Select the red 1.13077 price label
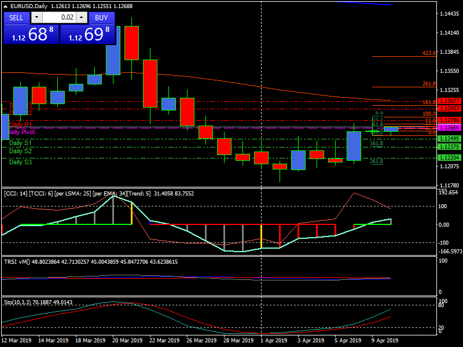This screenshot has width=463, height=347. tap(449, 101)
